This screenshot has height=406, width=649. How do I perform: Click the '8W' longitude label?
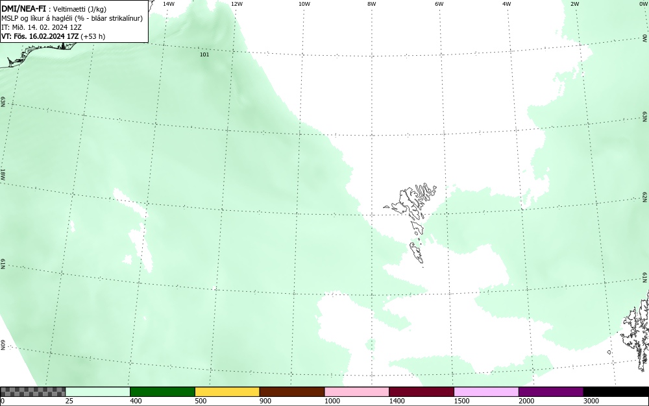pyautogui.click(x=372, y=4)
